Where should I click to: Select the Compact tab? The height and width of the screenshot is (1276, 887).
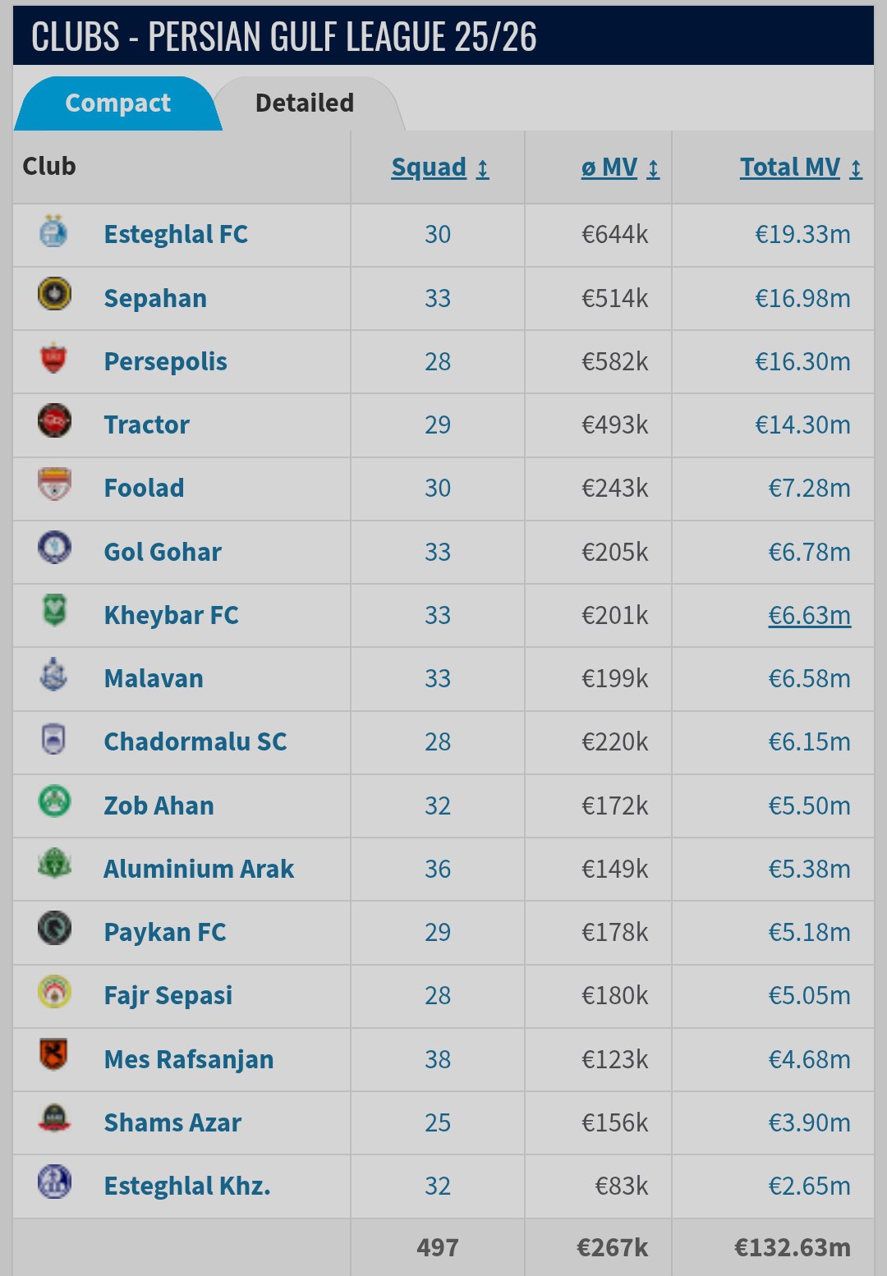click(117, 103)
